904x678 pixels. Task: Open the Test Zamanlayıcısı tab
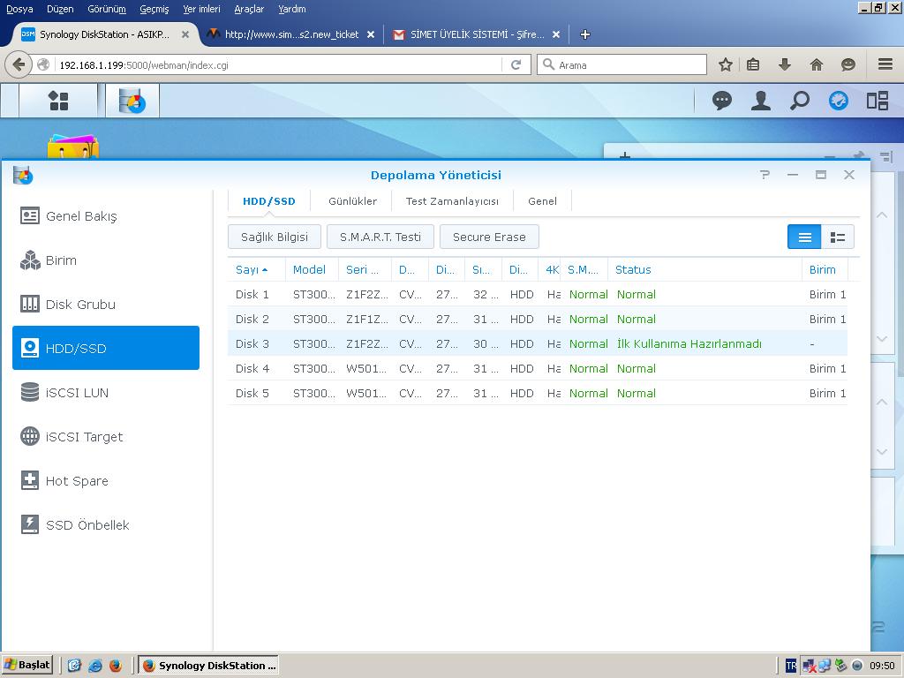pos(452,201)
